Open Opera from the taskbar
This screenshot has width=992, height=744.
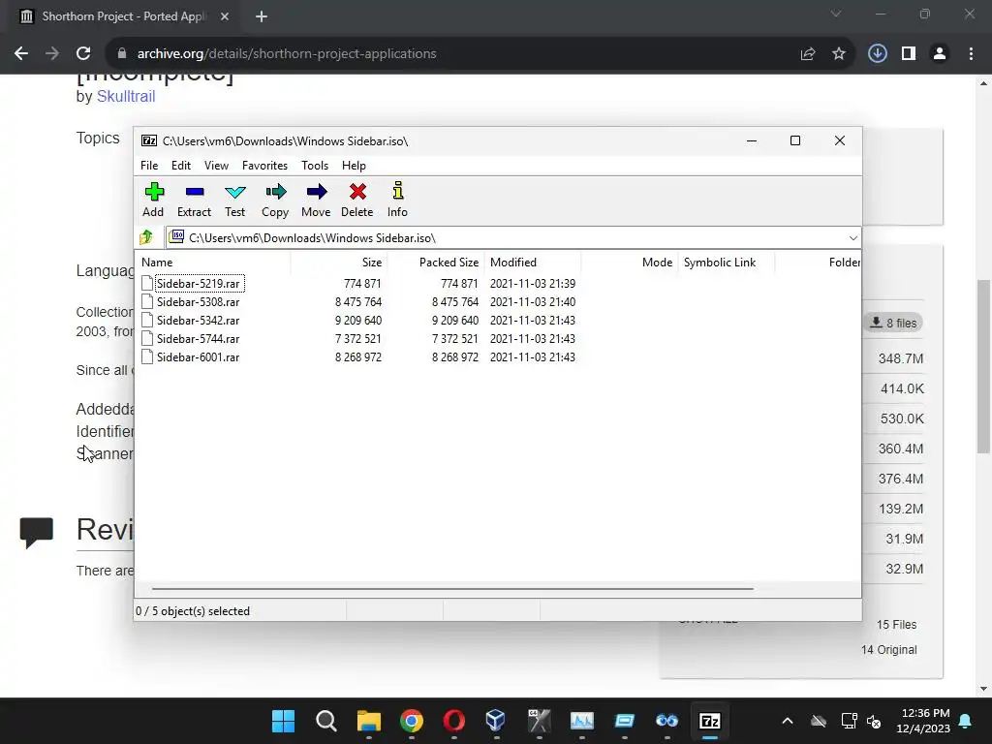(454, 721)
